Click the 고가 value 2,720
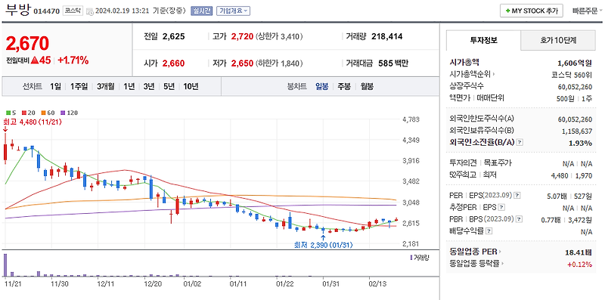Viewport: 605px width, 300px height. (x=242, y=36)
